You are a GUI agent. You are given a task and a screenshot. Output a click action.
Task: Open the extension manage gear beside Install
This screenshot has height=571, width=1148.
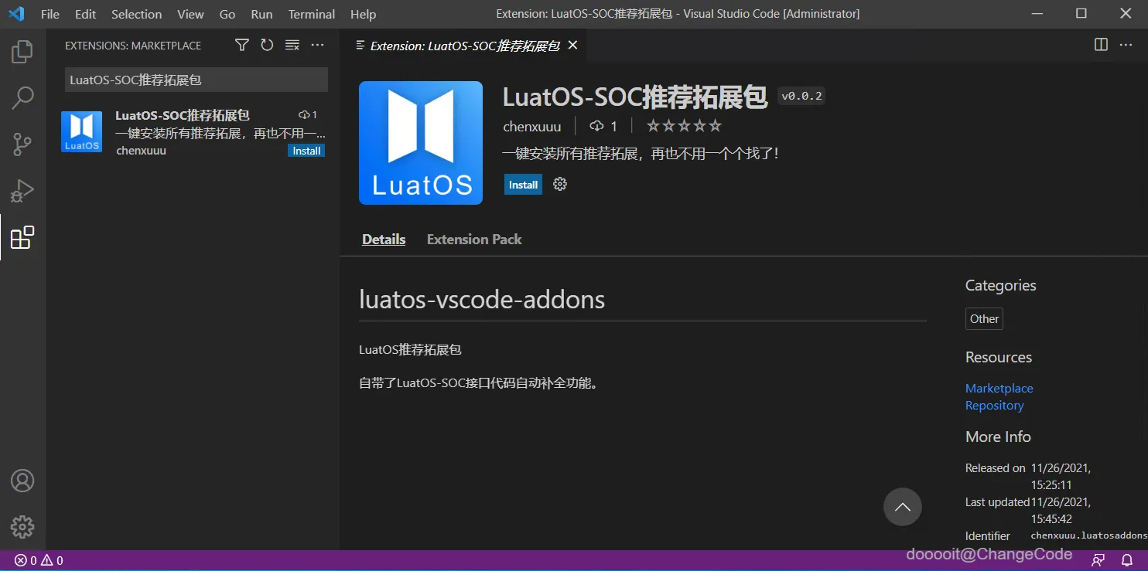(x=560, y=184)
